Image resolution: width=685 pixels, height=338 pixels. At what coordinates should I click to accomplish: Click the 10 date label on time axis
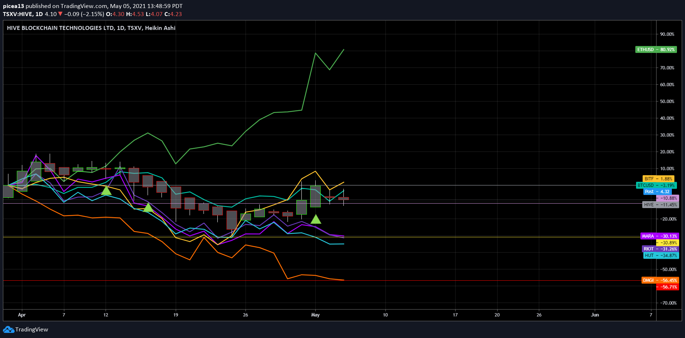click(385, 315)
